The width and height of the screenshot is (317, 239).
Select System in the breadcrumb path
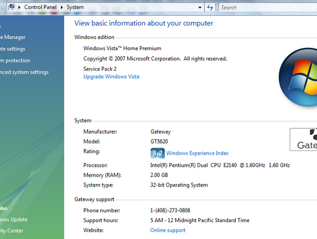75,7
